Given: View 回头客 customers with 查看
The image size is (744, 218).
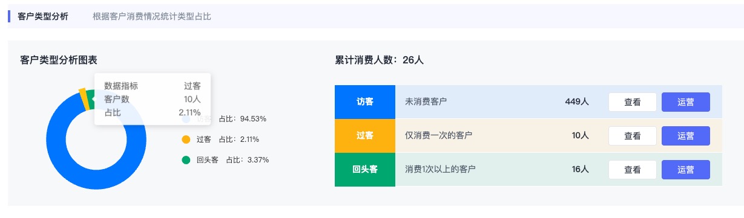Looking at the screenshot, I should [632, 170].
